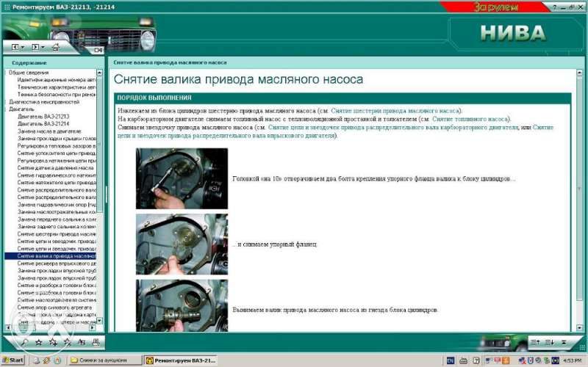Follow link Снятие шестерни привода масляного насоса
Screen dimensions: 588x367
point(395,111)
